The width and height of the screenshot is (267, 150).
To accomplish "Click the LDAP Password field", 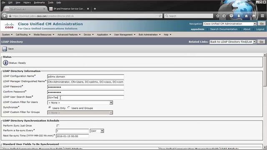I will [86, 87].
